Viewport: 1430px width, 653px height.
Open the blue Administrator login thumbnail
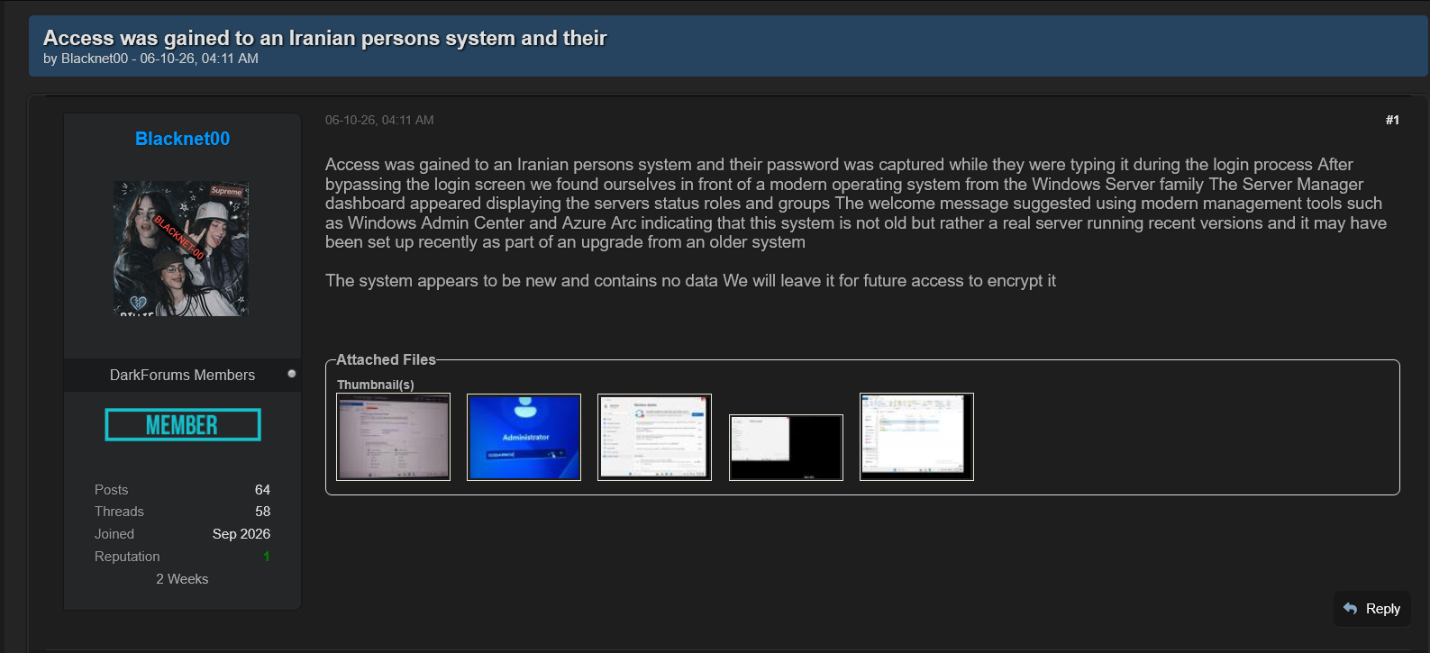[x=524, y=437]
